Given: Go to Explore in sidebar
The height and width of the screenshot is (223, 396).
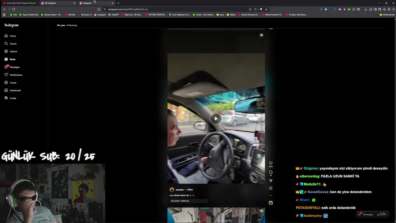Looking at the screenshot, I should tap(11, 51).
